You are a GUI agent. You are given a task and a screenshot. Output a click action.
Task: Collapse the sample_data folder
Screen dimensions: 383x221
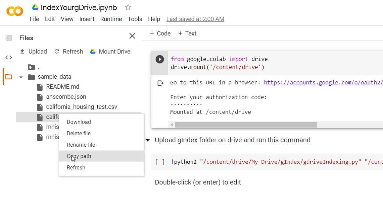[x=21, y=77]
